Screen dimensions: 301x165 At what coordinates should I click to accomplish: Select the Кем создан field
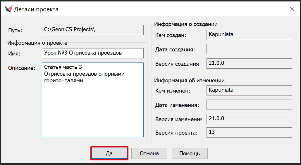tap(249, 35)
